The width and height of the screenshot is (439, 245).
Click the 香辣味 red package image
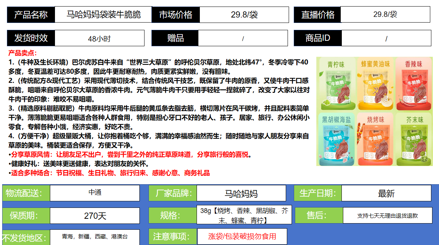click(413, 84)
